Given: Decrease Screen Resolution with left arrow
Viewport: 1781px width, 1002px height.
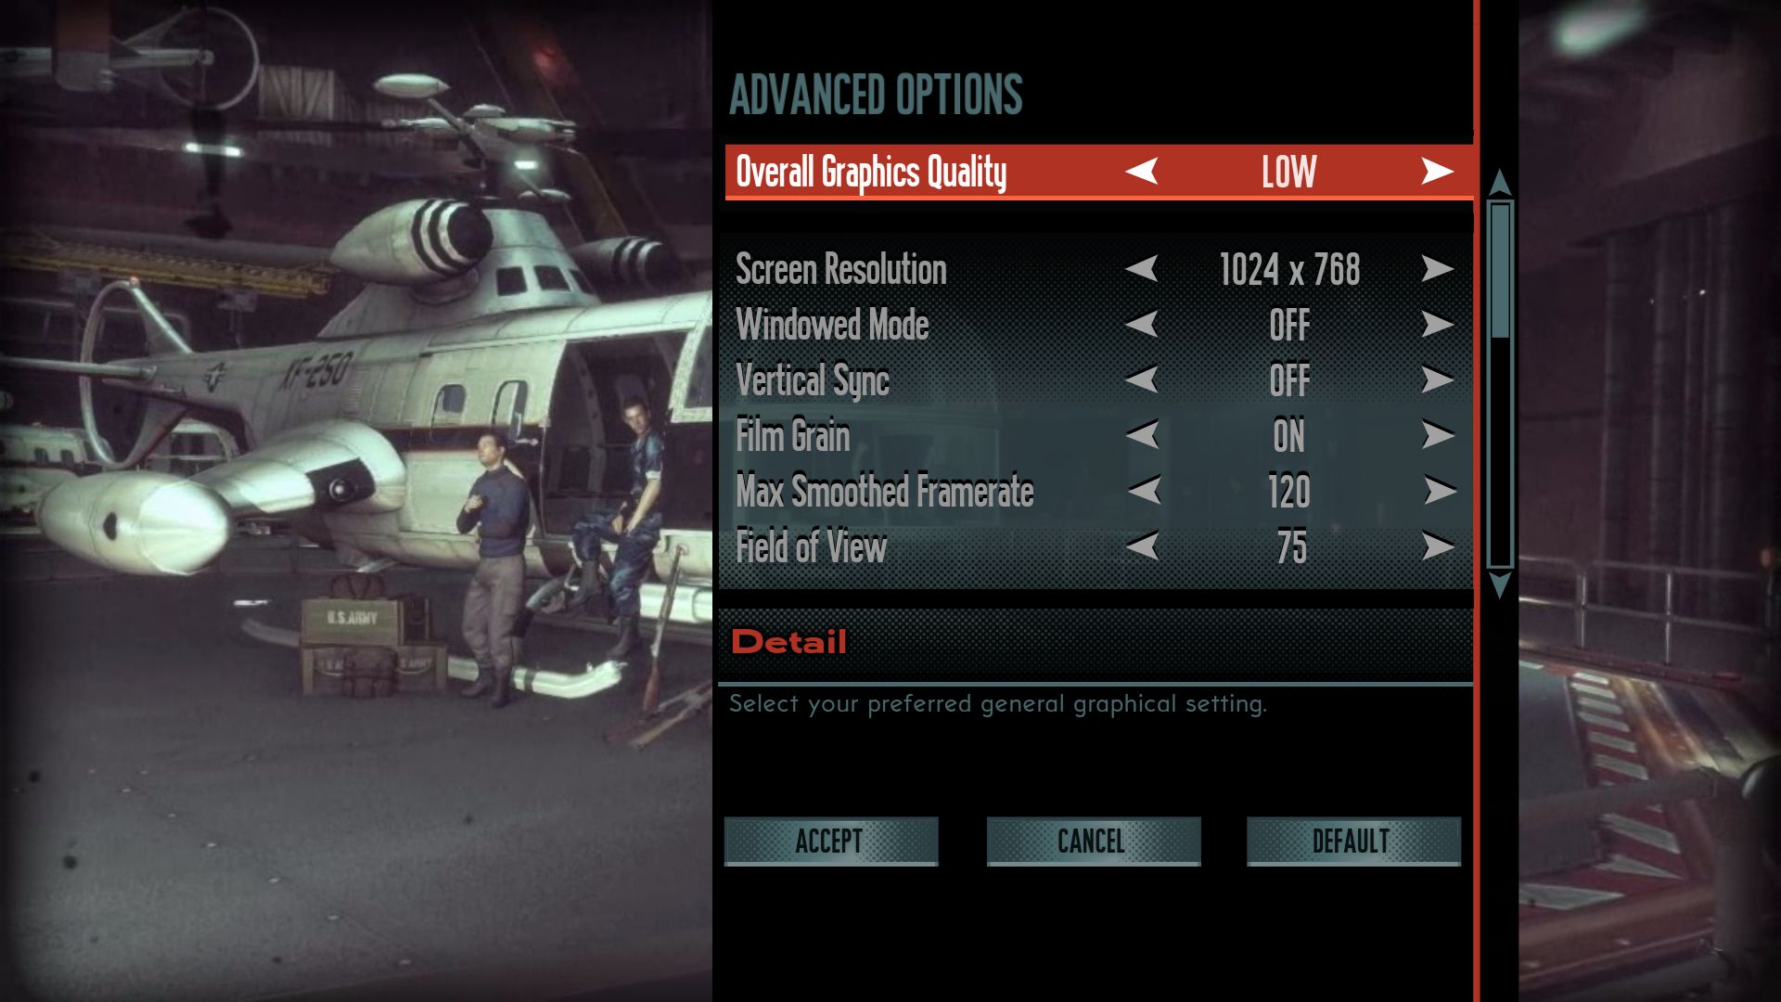Looking at the screenshot, I should coord(1142,269).
